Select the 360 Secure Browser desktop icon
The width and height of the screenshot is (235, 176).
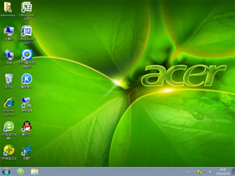9,126
